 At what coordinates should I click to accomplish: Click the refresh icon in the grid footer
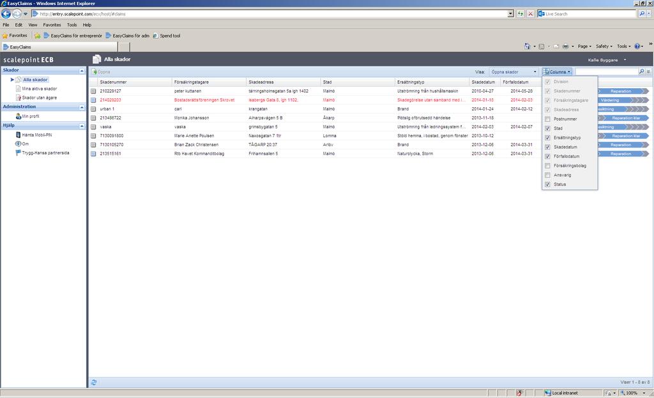tap(94, 382)
